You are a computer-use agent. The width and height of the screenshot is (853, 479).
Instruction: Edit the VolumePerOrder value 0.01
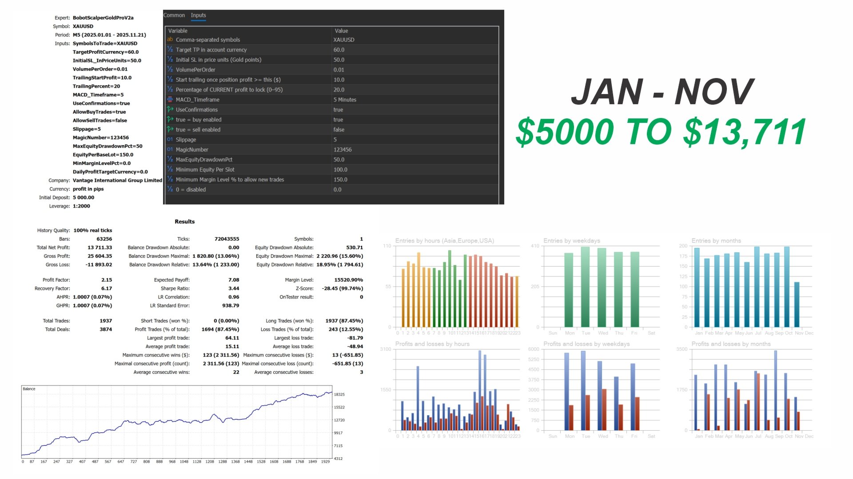tap(339, 70)
